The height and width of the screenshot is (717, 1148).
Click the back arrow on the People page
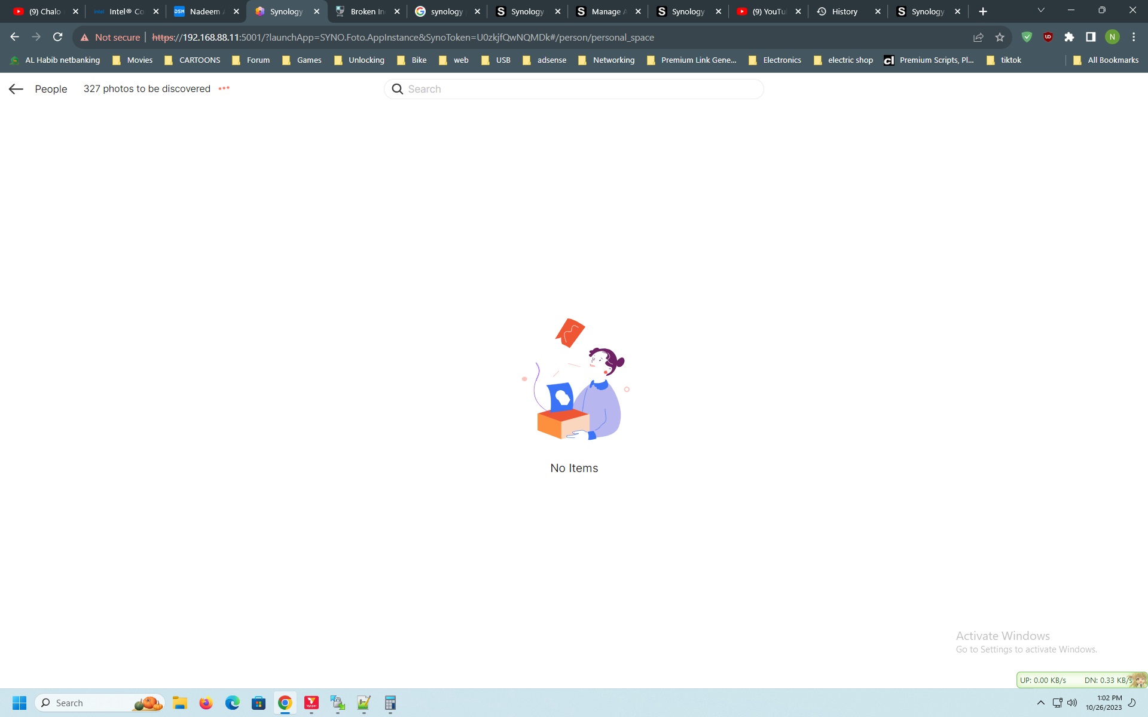click(x=16, y=88)
